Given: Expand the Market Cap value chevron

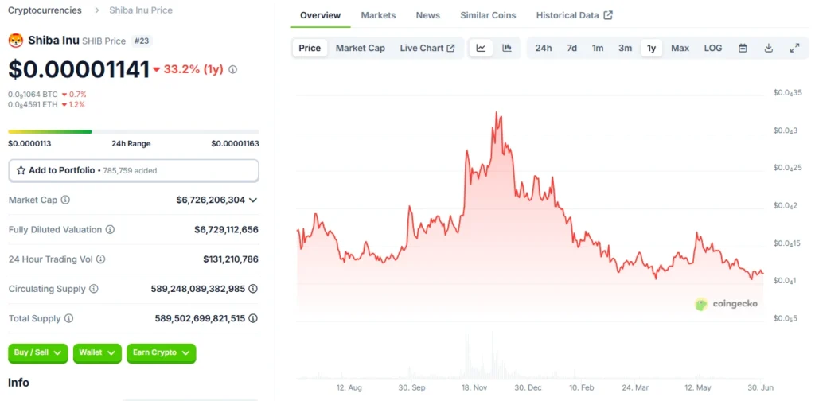Looking at the screenshot, I should tap(253, 200).
